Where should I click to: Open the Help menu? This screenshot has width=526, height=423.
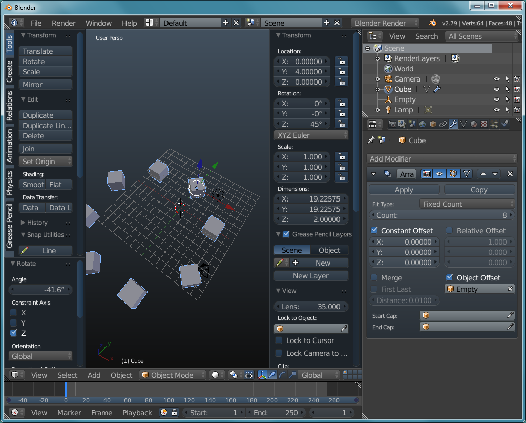coord(129,23)
